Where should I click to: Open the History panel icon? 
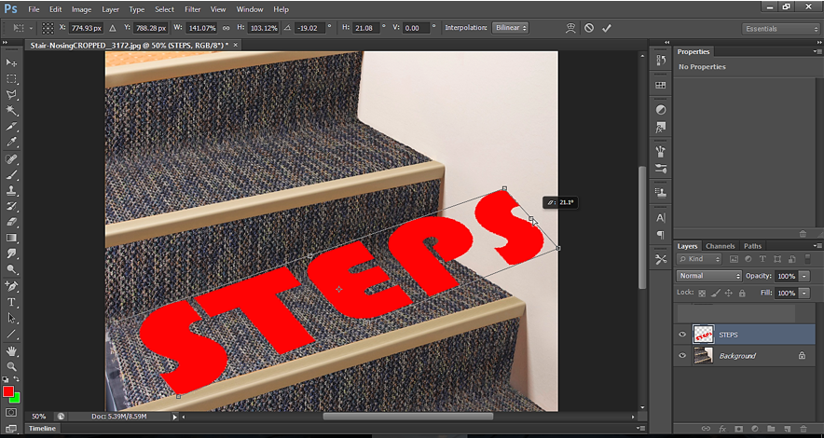(661, 61)
